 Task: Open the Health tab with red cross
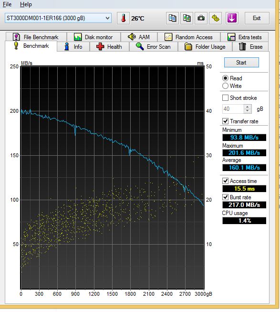click(109, 47)
